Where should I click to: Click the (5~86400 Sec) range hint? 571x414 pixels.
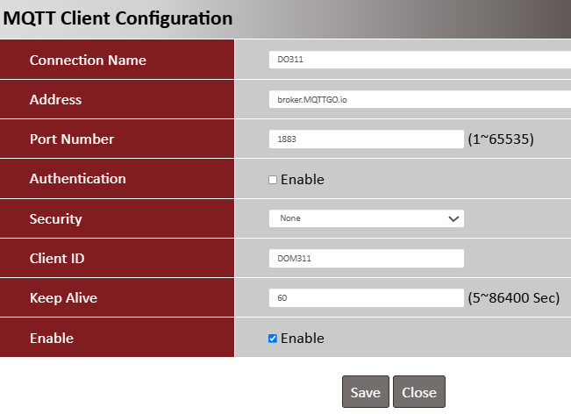tap(514, 298)
